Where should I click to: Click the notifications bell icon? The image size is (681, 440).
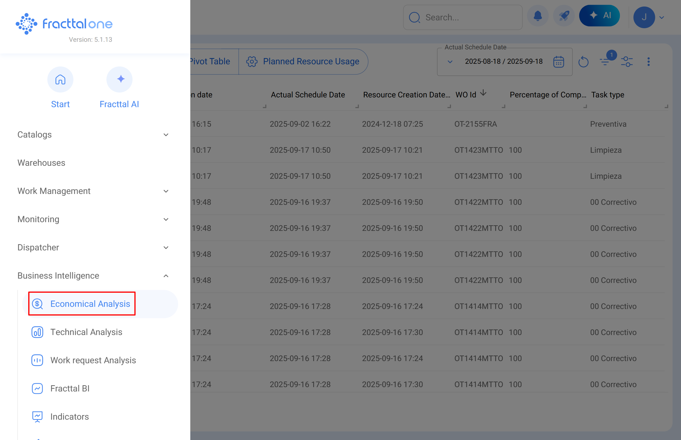coord(538,16)
